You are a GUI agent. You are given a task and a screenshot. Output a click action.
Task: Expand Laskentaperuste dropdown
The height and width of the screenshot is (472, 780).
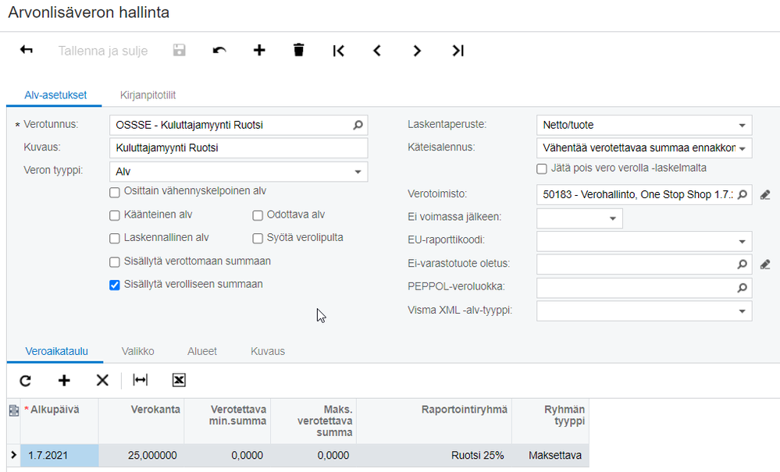tap(741, 125)
